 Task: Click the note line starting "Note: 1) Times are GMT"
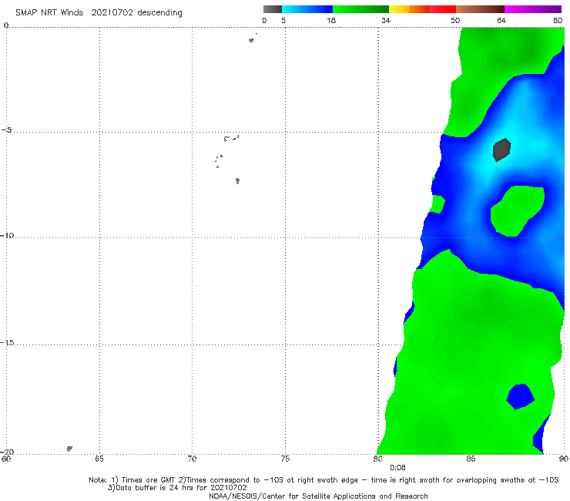[324, 480]
